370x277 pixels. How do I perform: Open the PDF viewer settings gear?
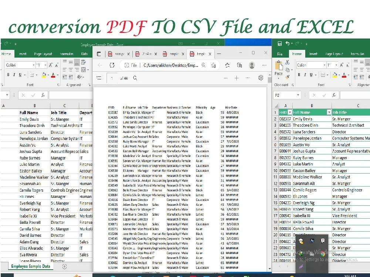click(260, 77)
